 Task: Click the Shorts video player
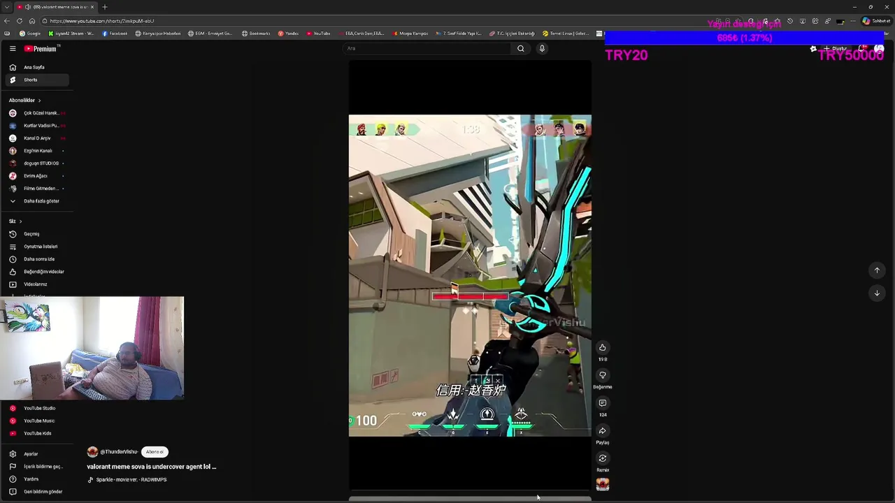point(470,275)
